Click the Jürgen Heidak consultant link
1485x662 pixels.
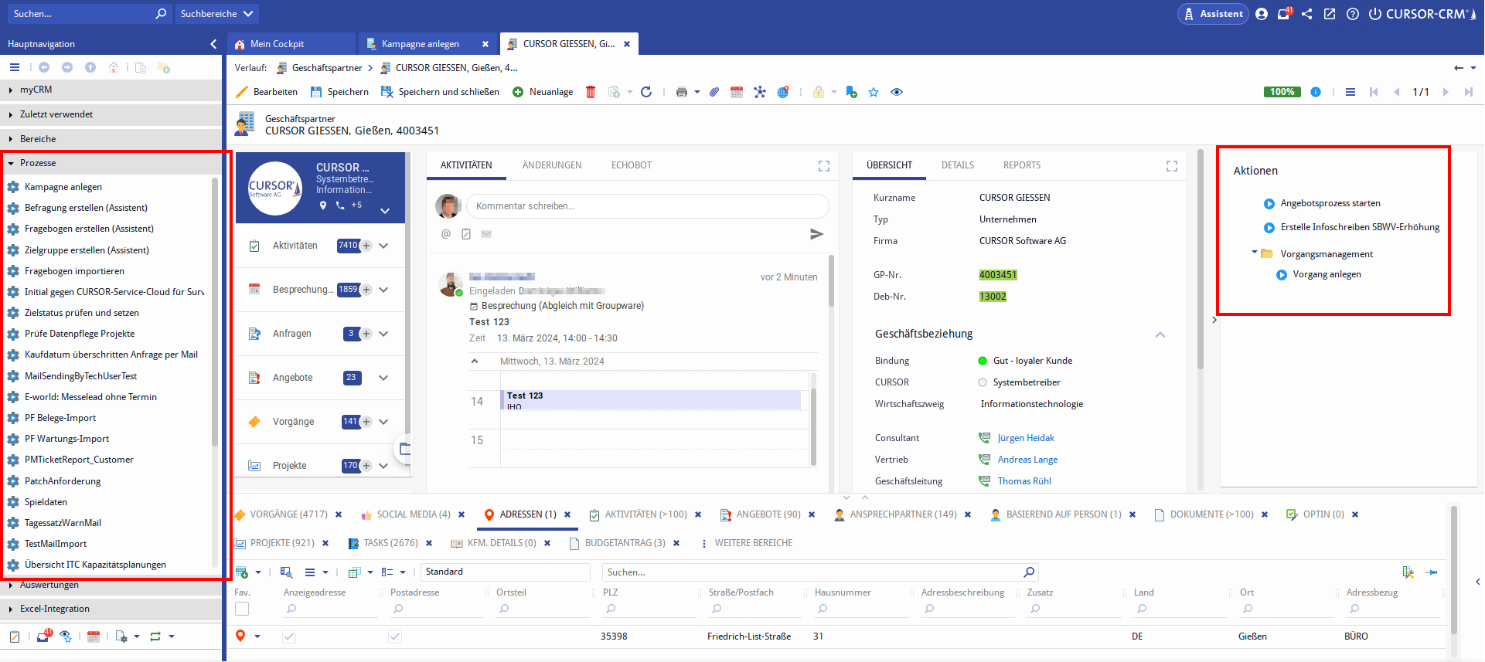coord(1026,438)
